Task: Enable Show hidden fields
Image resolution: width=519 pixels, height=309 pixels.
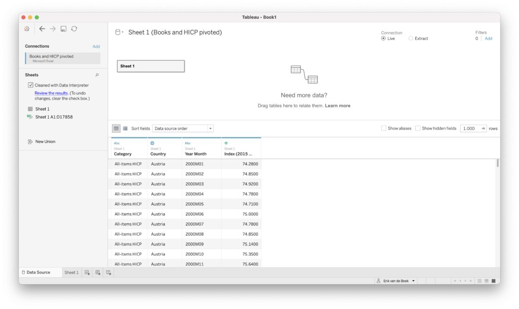Action: (419, 128)
